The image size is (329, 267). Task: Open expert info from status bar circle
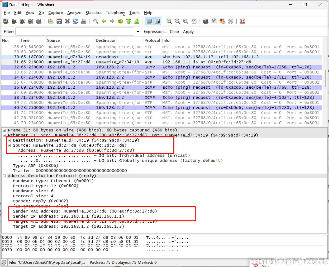pos(4,262)
